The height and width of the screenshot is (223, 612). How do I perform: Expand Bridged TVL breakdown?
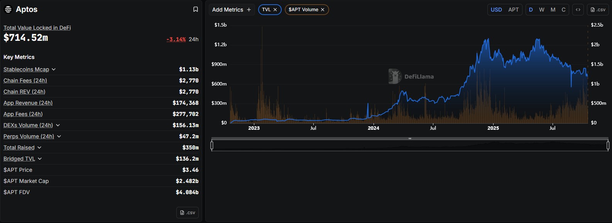point(40,159)
